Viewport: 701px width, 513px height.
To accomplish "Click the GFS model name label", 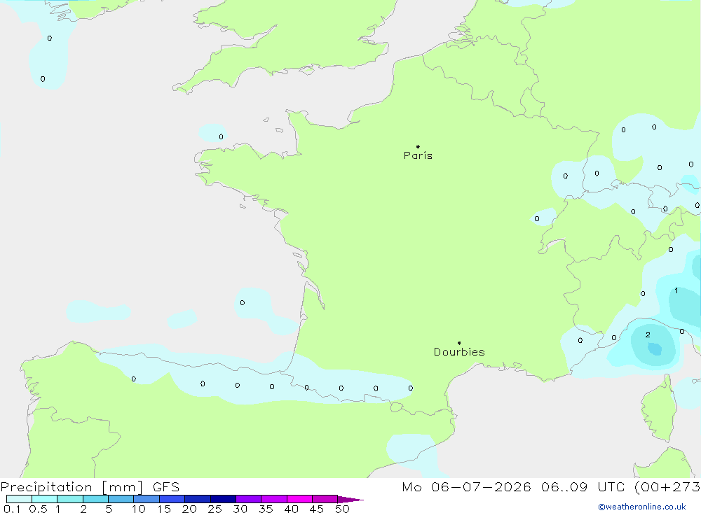I will tap(166, 487).
